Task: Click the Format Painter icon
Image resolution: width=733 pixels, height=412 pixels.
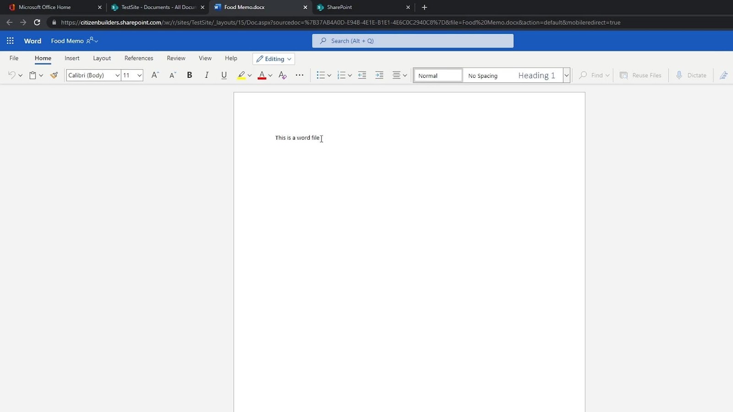Action: (x=54, y=75)
